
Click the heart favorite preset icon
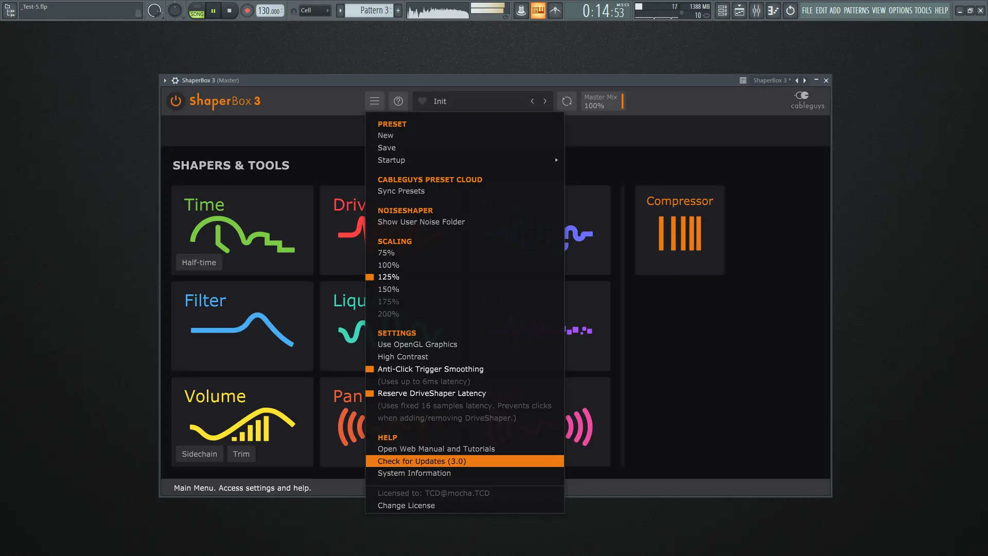[422, 101]
